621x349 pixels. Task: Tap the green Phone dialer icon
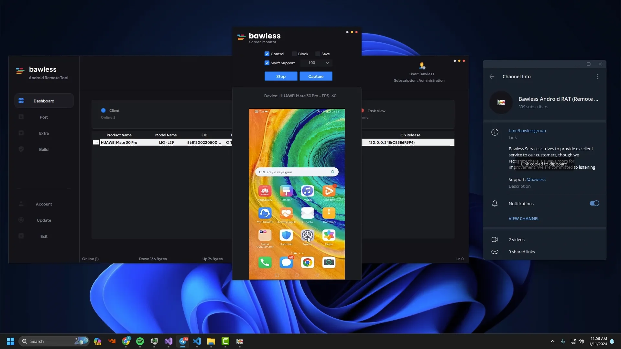(x=265, y=262)
